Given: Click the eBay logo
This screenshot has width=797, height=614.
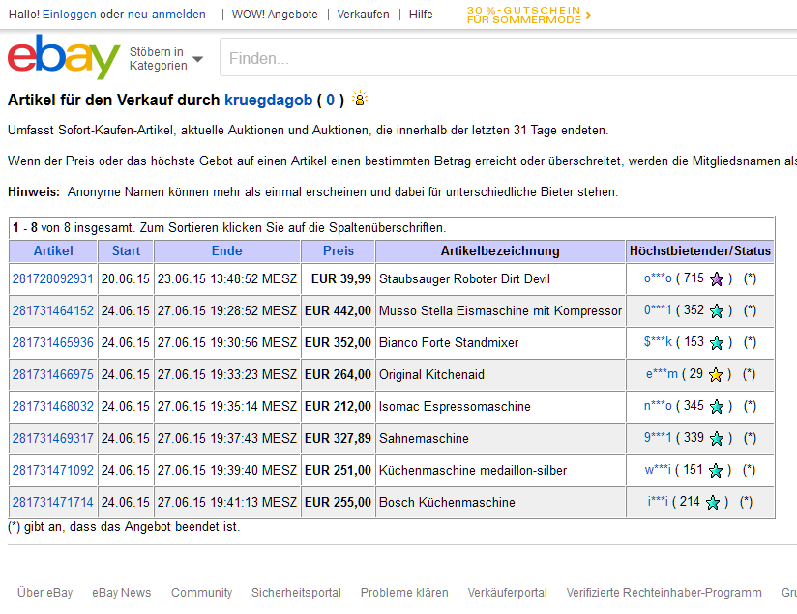Looking at the screenshot, I should pos(64,58).
